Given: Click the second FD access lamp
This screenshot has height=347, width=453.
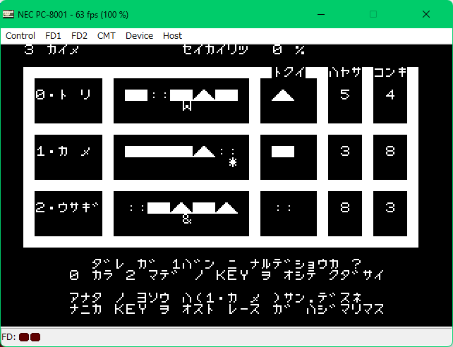Looking at the screenshot, I should (x=35, y=337).
